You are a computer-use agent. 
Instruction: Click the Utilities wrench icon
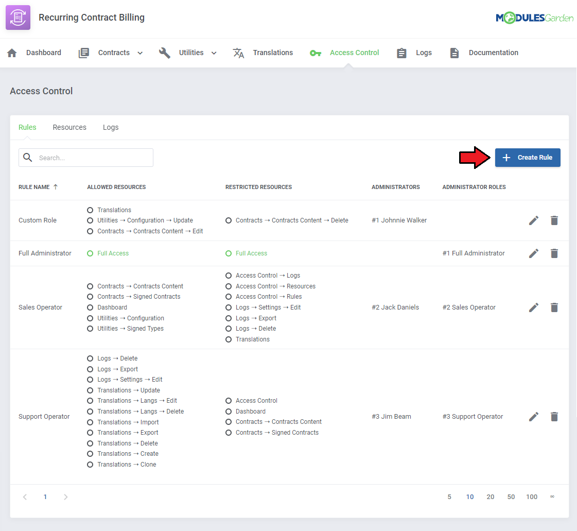pos(165,53)
